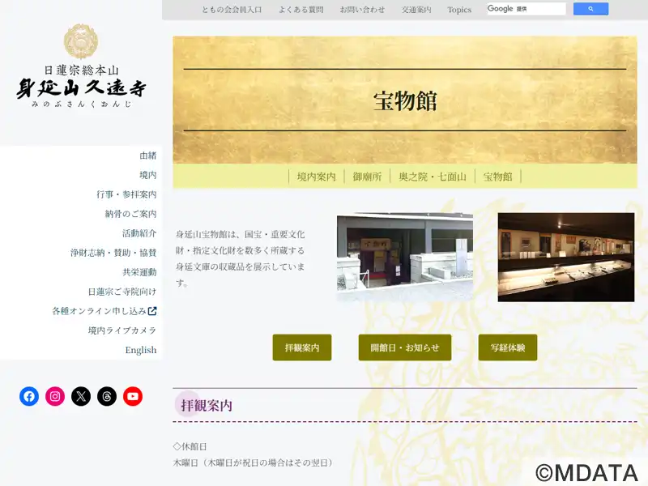Open the Facebook social icon
This screenshot has width=648, height=486.
(29, 396)
